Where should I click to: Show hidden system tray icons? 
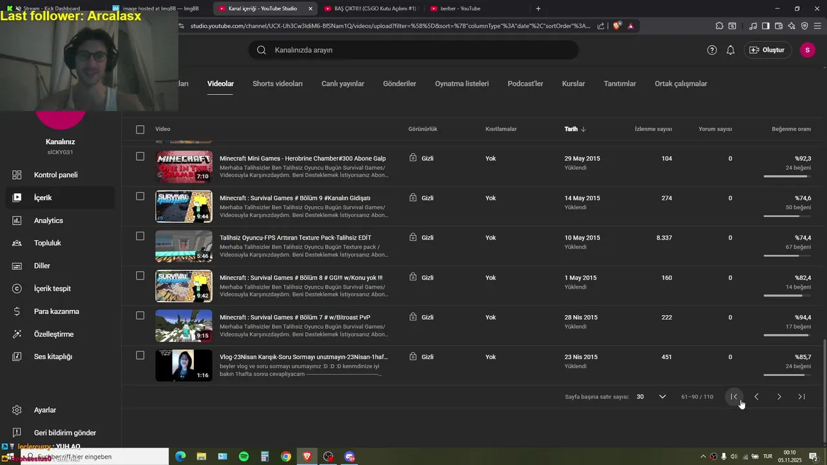703,457
